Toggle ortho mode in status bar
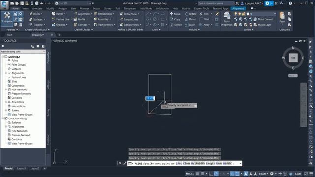The height and width of the screenshot is (177, 315). [x=211, y=174]
